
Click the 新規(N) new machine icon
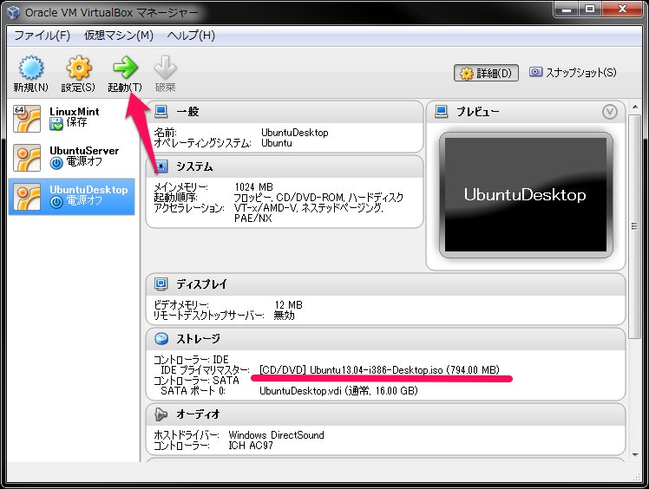tap(30, 68)
